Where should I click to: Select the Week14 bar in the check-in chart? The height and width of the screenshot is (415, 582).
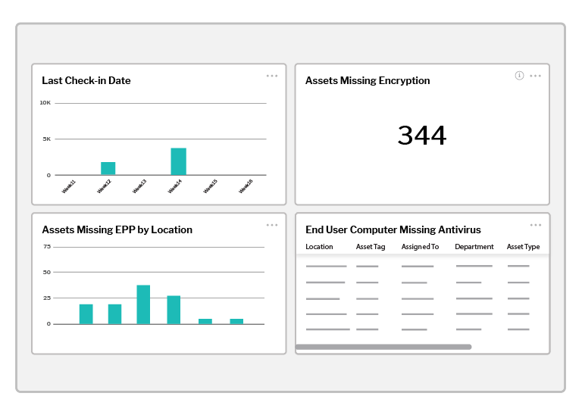click(x=179, y=161)
